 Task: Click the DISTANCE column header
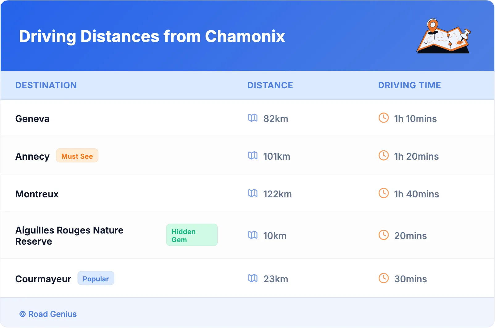[x=270, y=85]
